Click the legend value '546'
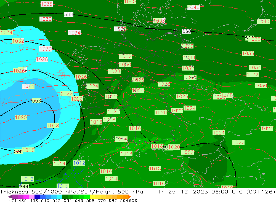 (x=79, y=200)
